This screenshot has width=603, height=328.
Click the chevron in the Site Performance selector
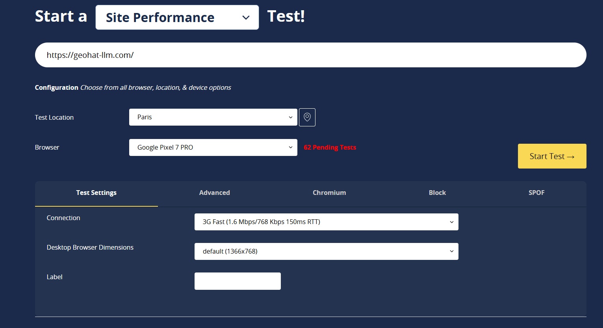246,18
